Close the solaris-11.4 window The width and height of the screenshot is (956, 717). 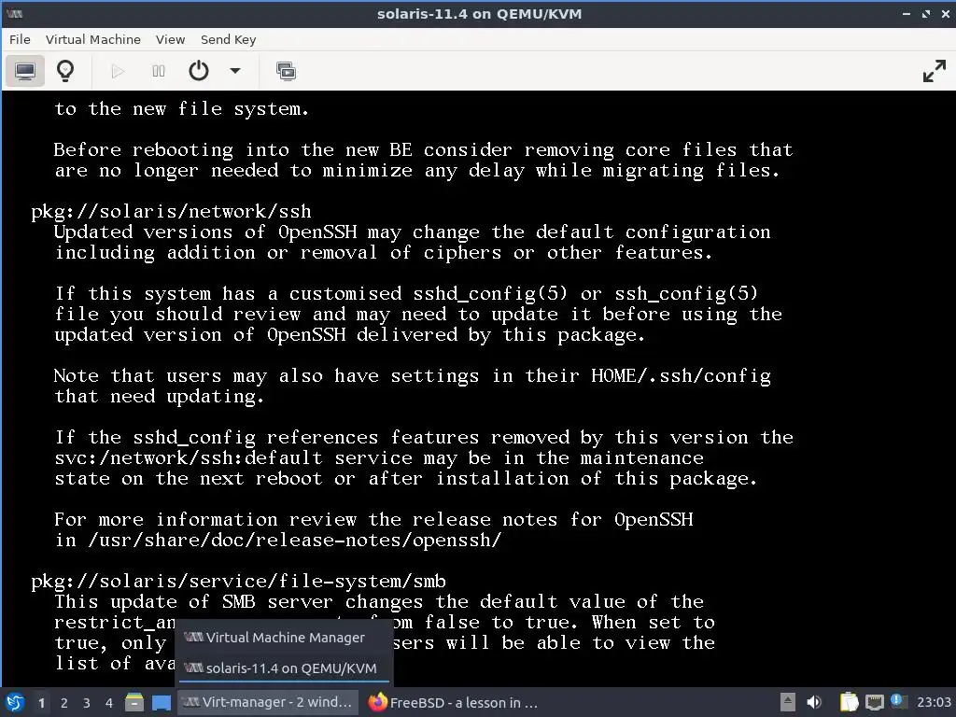(x=946, y=13)
